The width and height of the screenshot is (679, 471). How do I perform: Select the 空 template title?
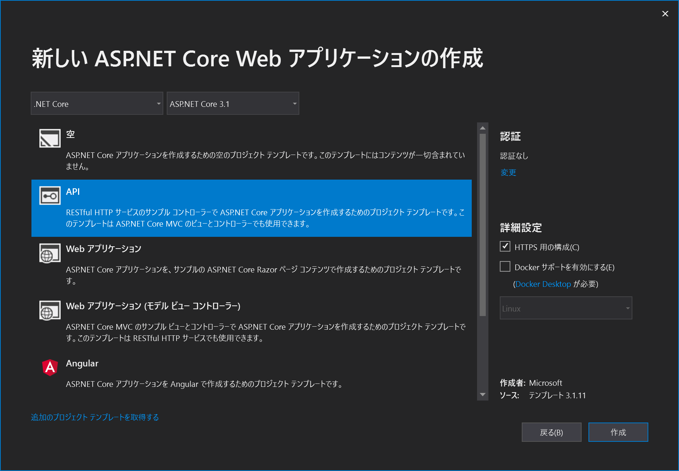70,135
